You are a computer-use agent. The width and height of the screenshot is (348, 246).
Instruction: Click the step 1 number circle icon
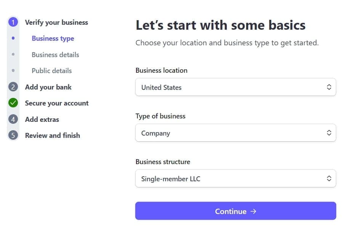pyautogui.click(x=13, y=22)
